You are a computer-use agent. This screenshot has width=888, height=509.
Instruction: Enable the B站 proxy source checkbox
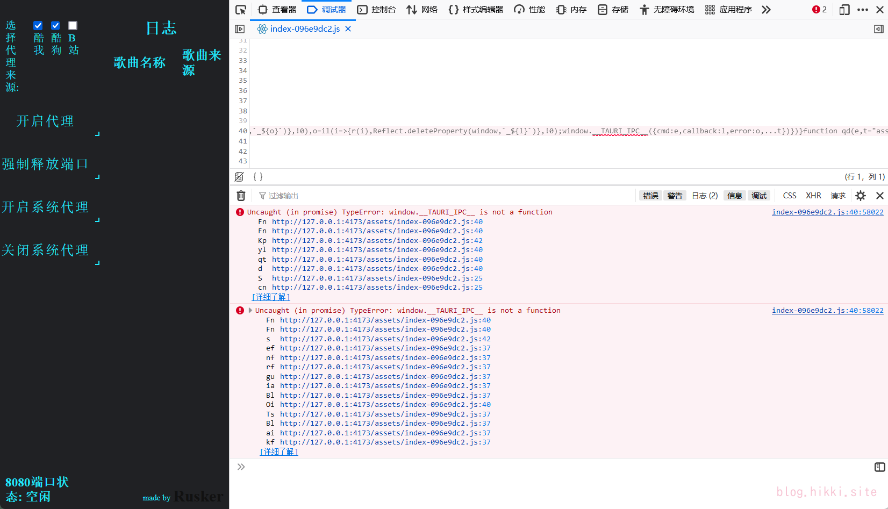73,26
